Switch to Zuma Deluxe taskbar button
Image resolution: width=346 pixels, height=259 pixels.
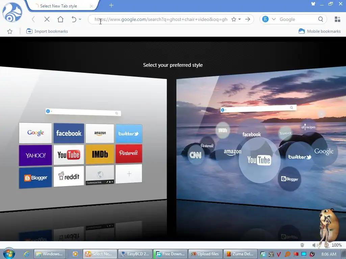241,254
